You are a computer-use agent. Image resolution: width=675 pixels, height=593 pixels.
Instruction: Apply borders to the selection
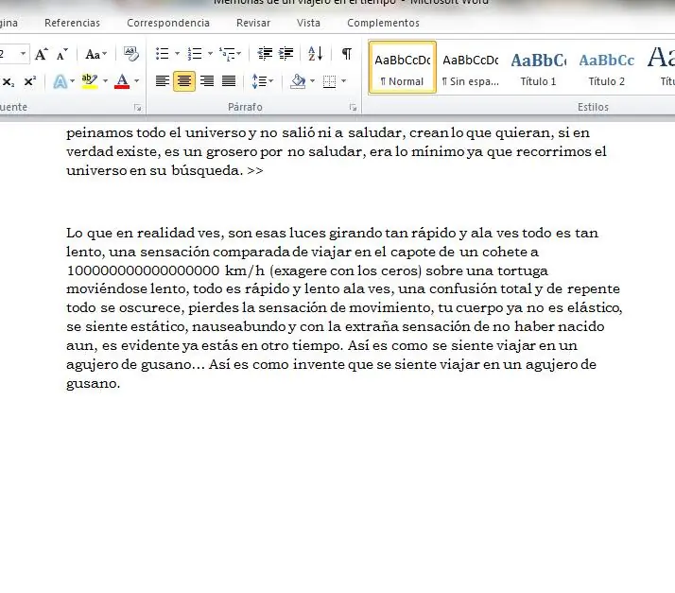click(x=329, y=81)
